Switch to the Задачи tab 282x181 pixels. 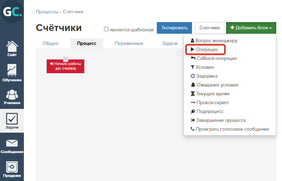click(169, 44)
